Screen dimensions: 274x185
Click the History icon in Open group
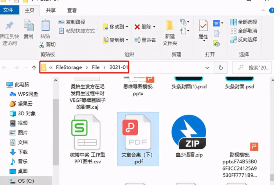click(216, 43)
